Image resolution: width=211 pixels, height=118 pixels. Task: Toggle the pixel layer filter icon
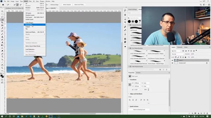tap(183, 51)
